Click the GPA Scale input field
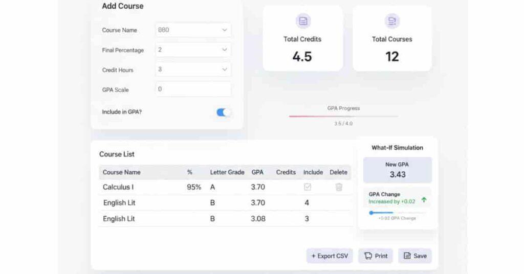Image resolution: width=524 pixels, height=274 pixels. [x=193, y=89]
